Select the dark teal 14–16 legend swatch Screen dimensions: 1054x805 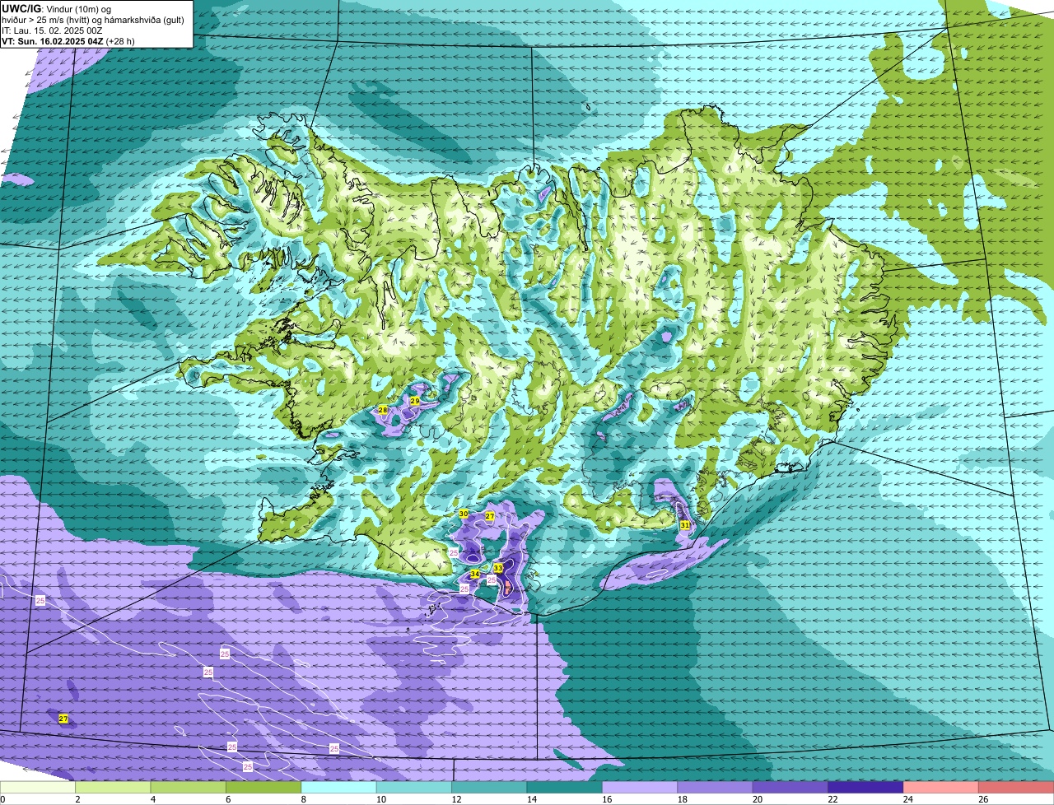[x=565, y=788]
